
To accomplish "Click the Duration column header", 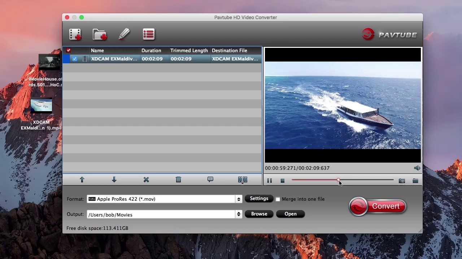I will [x=154, y=50].
